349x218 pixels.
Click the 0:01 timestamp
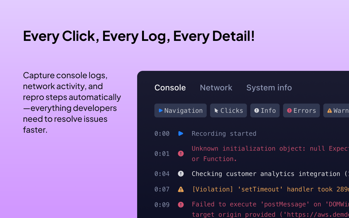162,154
